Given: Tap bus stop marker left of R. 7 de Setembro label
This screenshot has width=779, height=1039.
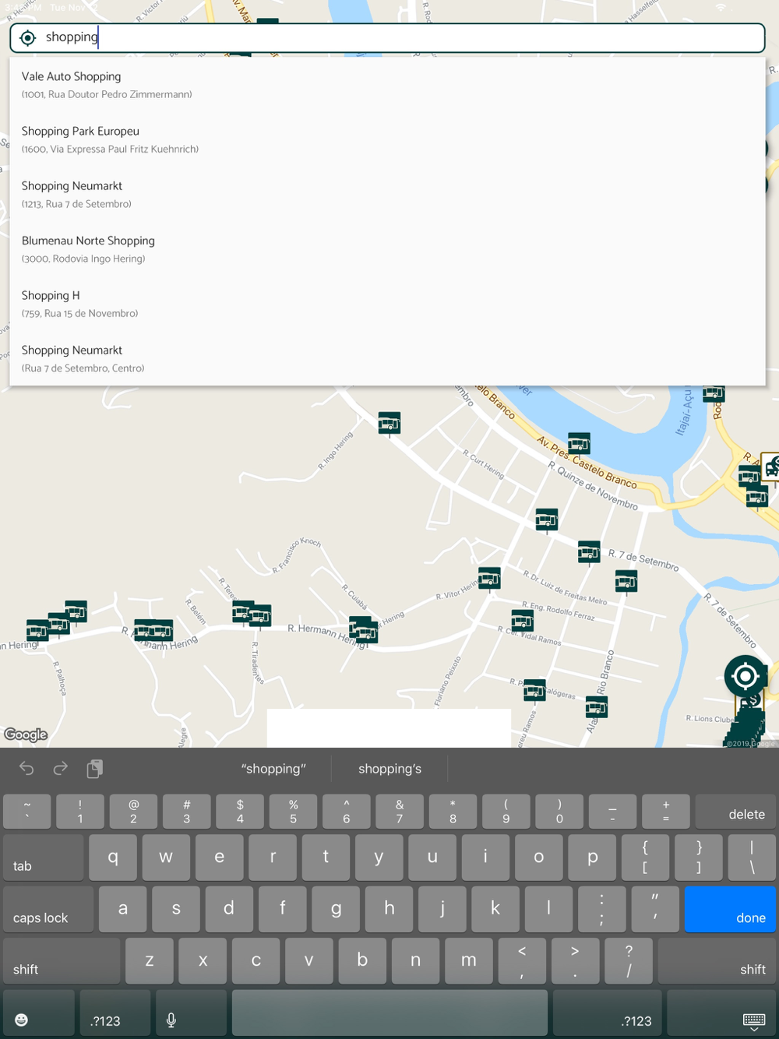Looking at the screenshot, I should [x=589, y=552].
